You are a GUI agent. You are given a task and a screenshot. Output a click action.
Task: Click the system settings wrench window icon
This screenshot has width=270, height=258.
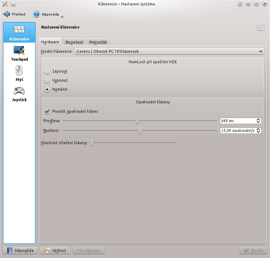5,4
